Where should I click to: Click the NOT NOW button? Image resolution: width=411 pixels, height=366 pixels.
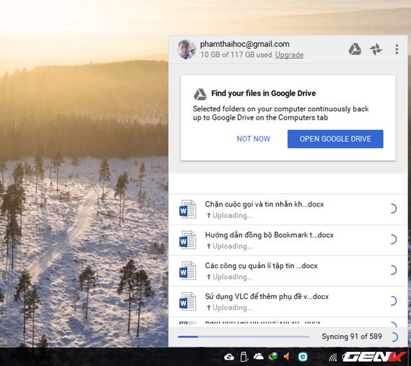(253, 139)
